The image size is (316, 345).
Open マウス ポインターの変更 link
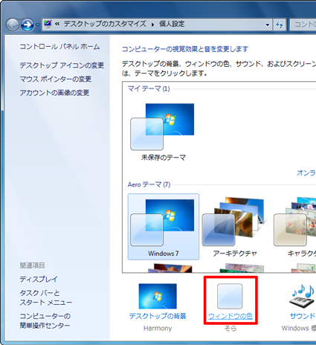(56, 79)
